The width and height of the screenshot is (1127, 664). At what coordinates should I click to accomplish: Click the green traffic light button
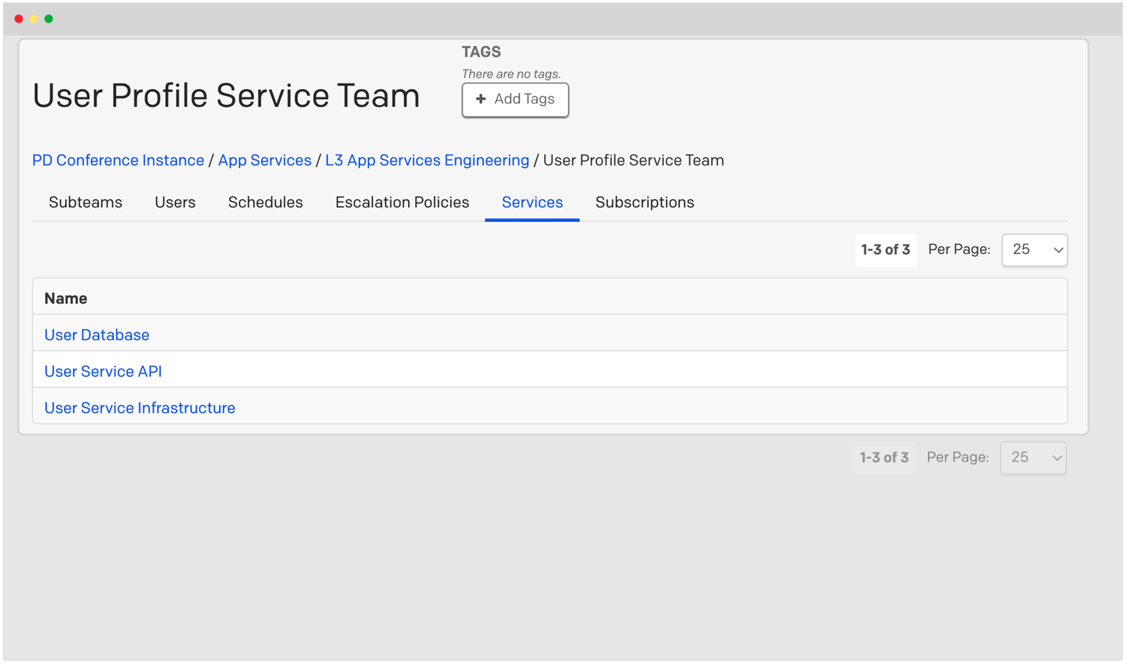pyautogui.click(x=49, y=18)
